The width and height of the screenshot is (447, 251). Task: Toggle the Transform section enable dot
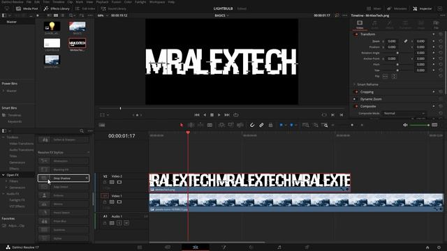356,34
